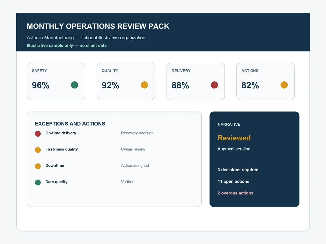
Task: Click the On-time delivery row label
Action: [x=61, y=133]
